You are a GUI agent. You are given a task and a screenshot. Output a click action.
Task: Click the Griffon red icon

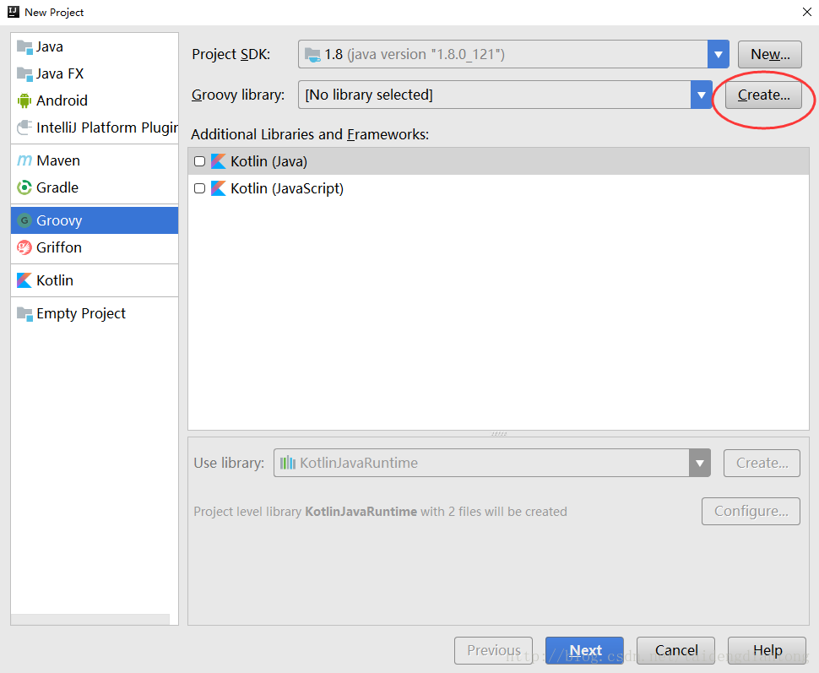[x=24, y=247]
